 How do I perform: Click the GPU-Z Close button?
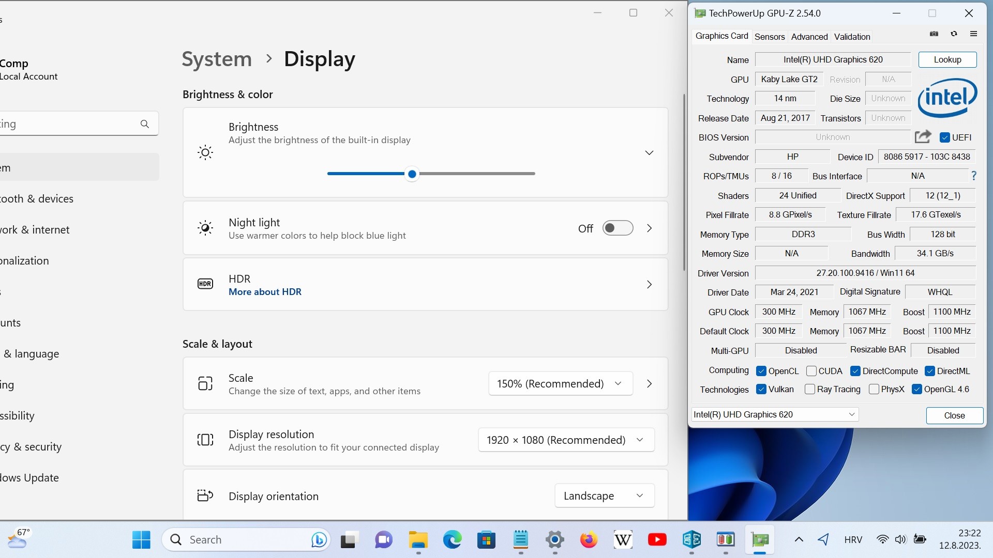click(954, 415)
